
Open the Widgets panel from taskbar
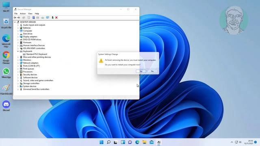123,142
